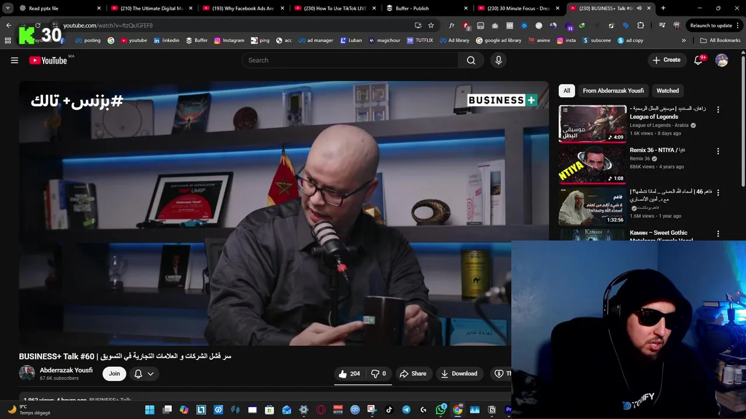
Task: Open the All Bookmarks folder
Action: click(720, 41)
